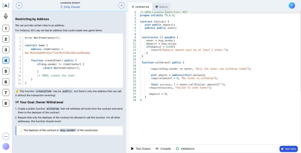Go back with the left arrow
This screenshot has width=301, height=153.
point(19,5)
